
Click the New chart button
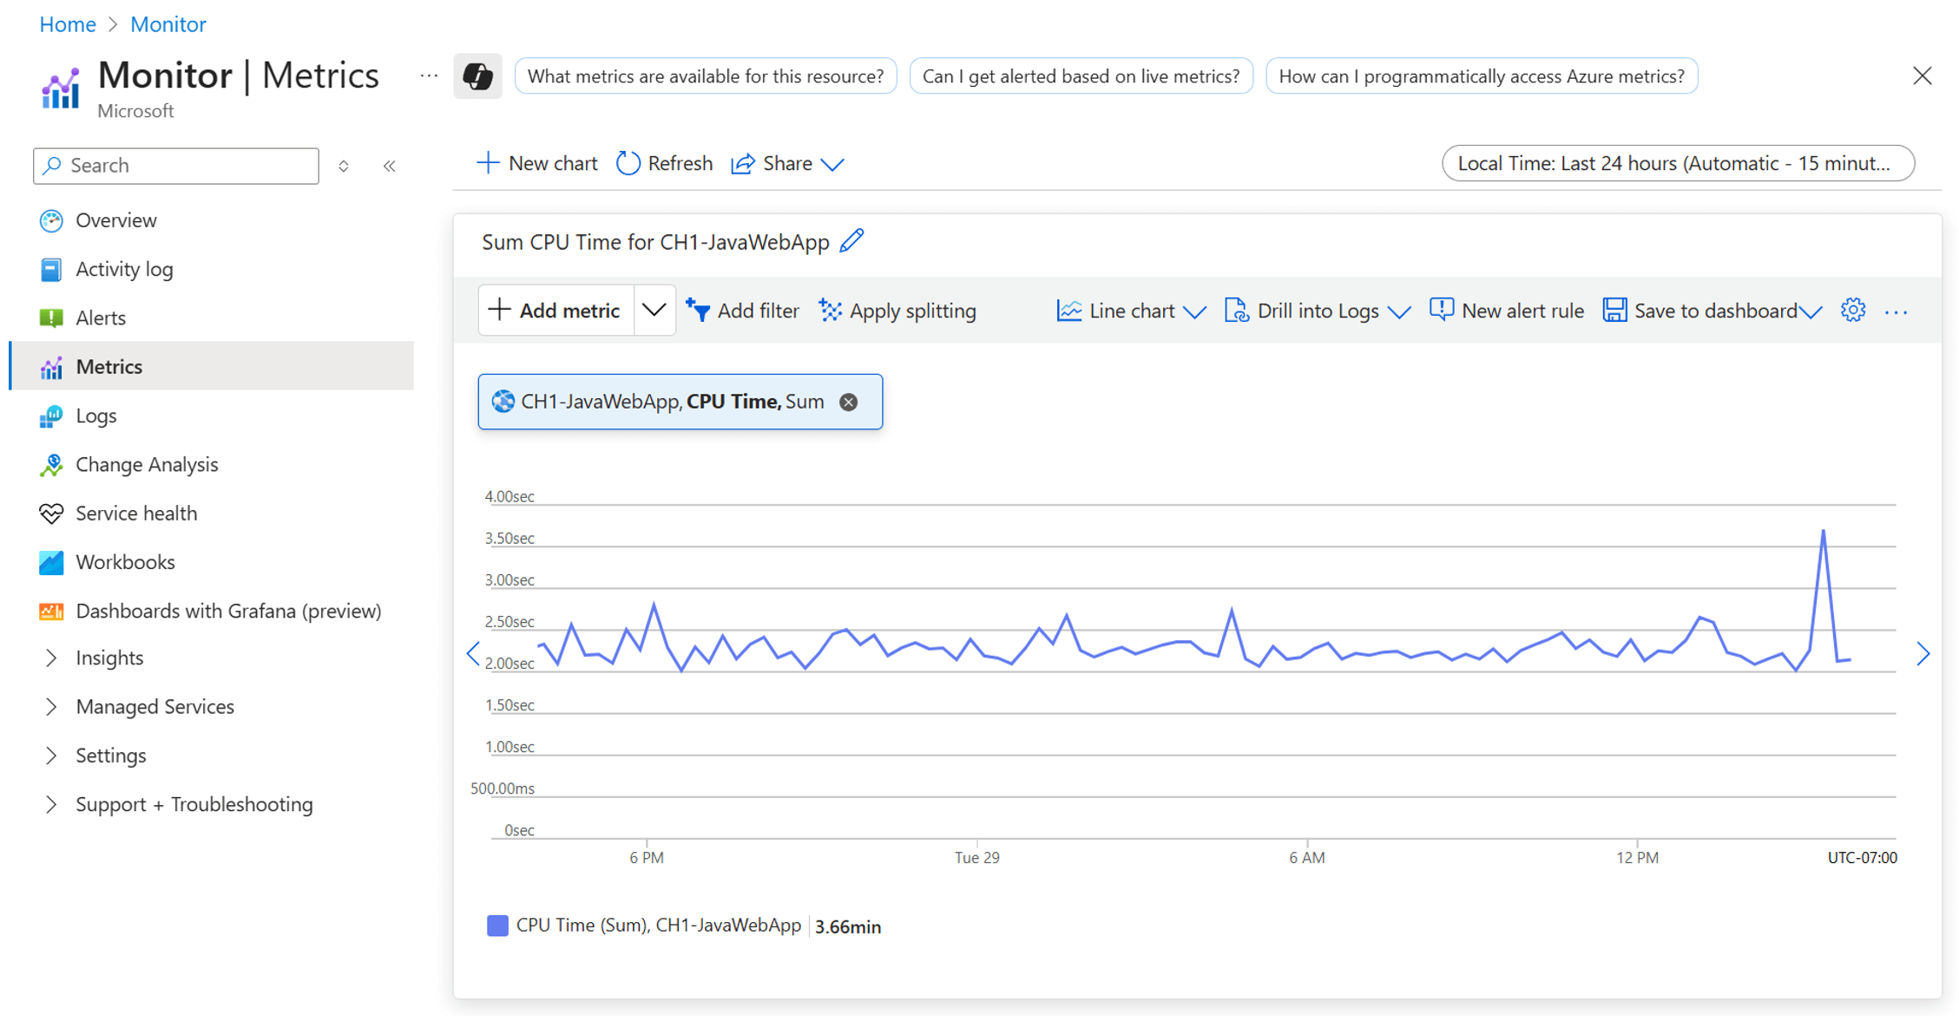(537, 163)
